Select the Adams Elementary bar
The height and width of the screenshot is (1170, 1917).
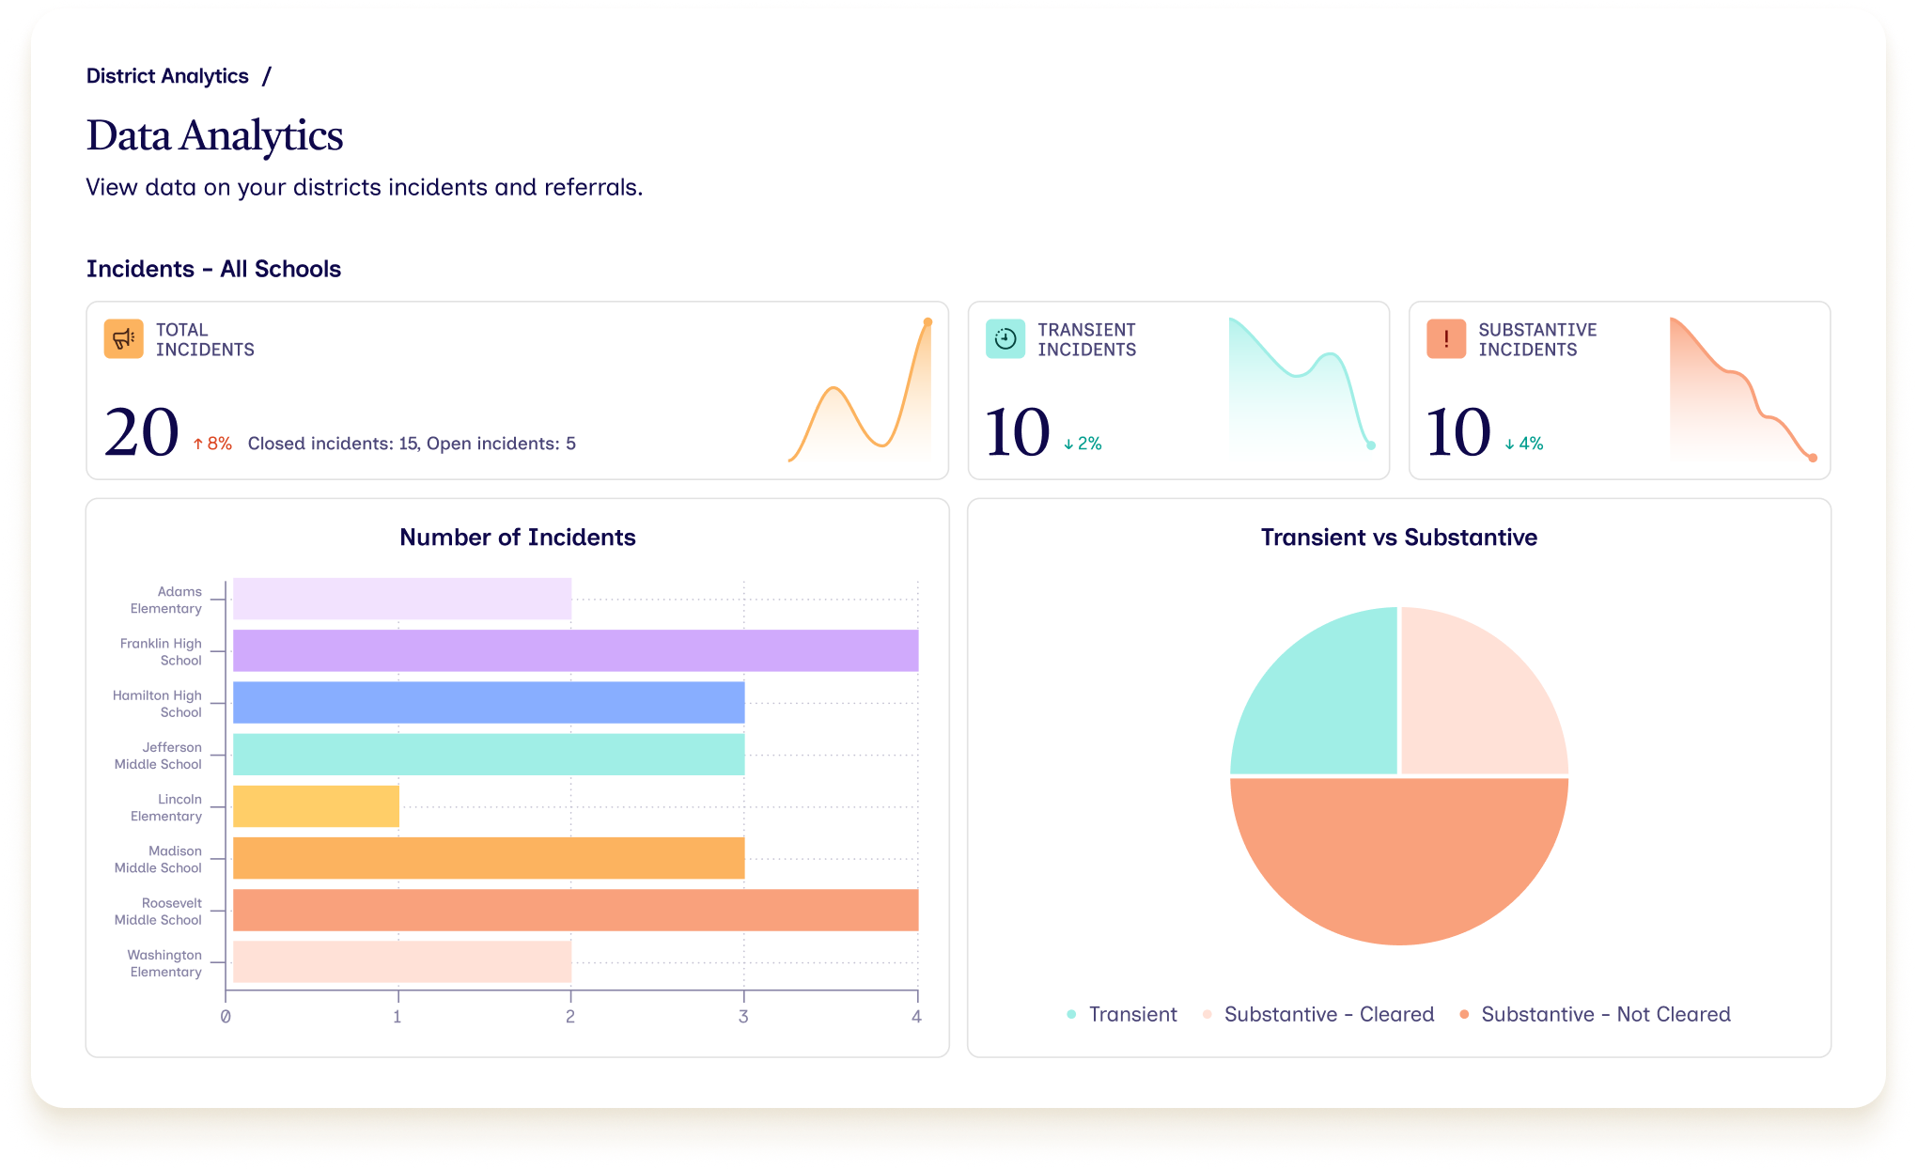[402, 599]
